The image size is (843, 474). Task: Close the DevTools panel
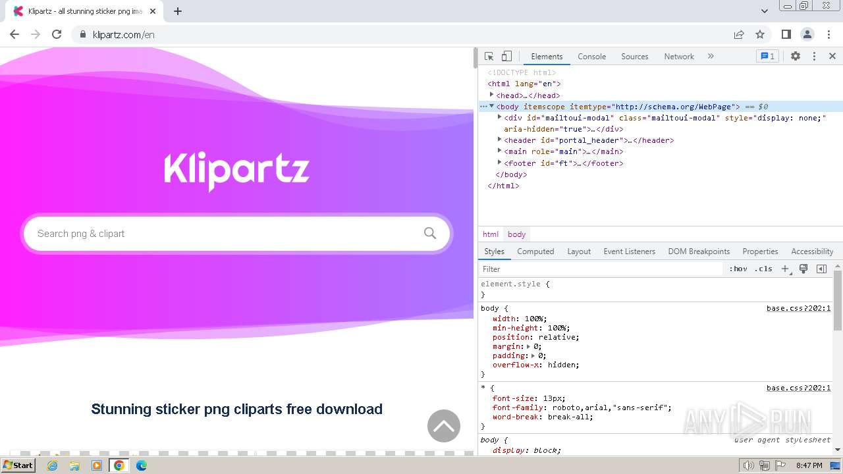click(832, 57)
